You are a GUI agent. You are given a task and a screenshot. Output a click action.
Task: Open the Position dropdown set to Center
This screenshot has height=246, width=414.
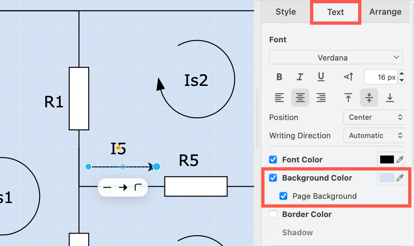pyautogui.click(x=374, y=117)
